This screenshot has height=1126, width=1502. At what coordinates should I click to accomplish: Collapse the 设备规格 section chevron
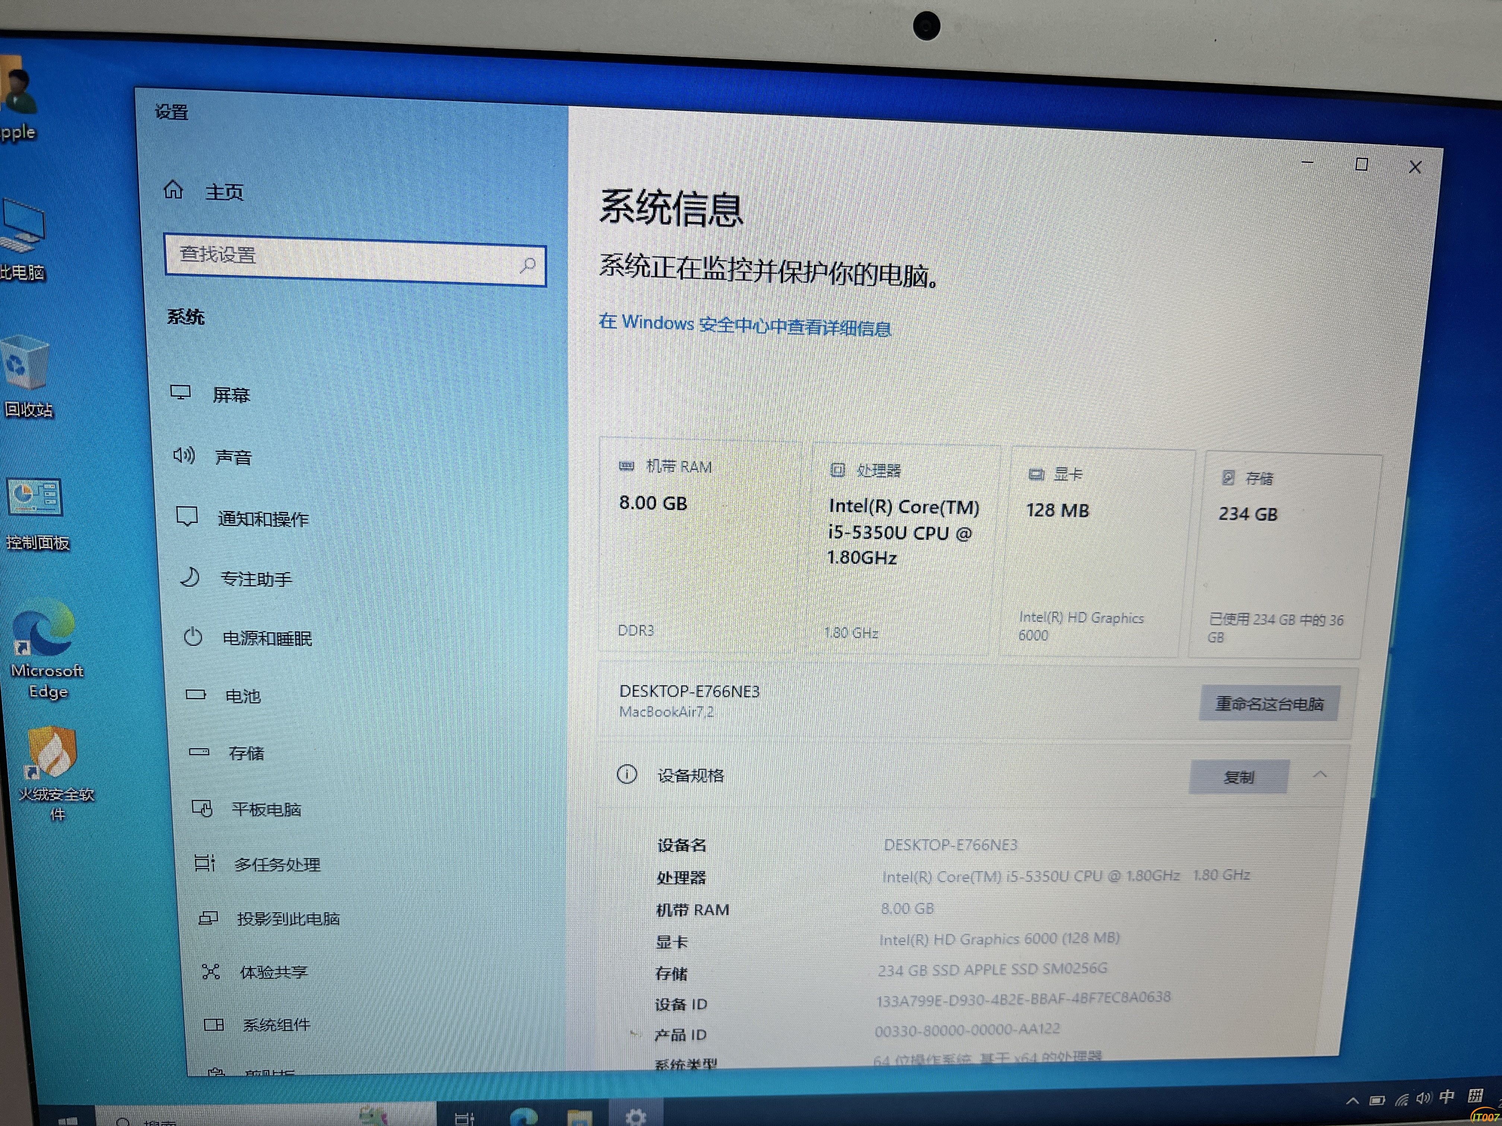coord(1320,774)
